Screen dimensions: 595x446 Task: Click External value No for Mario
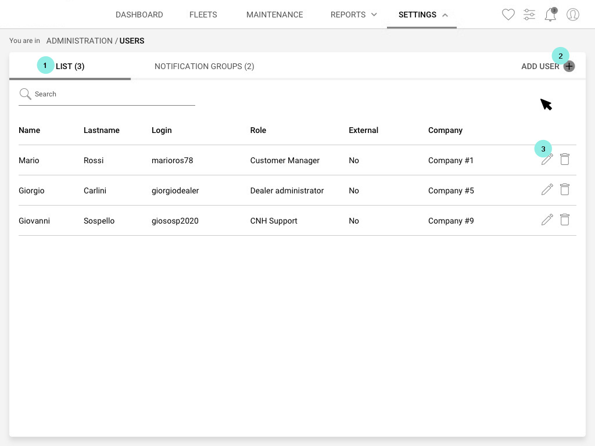click(354, 160)
